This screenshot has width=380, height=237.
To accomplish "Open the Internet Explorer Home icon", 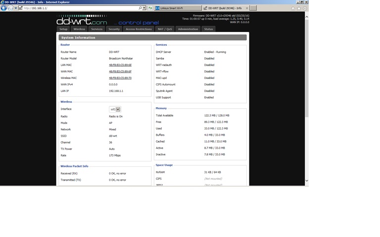I will click(293, 8).
